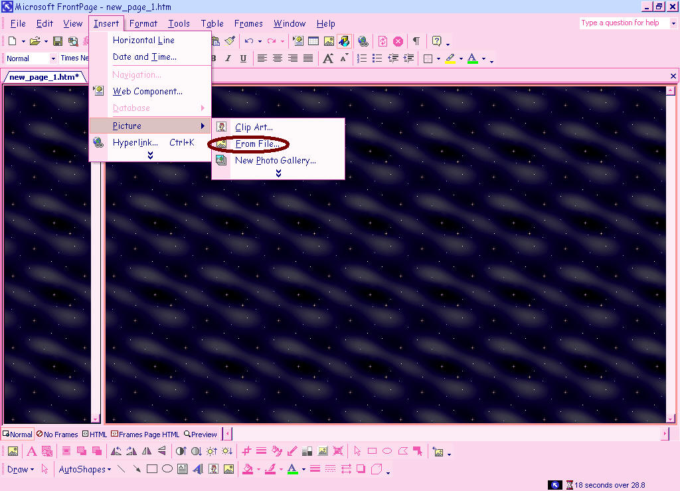
Task: Choose Clip Art in Picture submenu
Action: click(278, 127)
